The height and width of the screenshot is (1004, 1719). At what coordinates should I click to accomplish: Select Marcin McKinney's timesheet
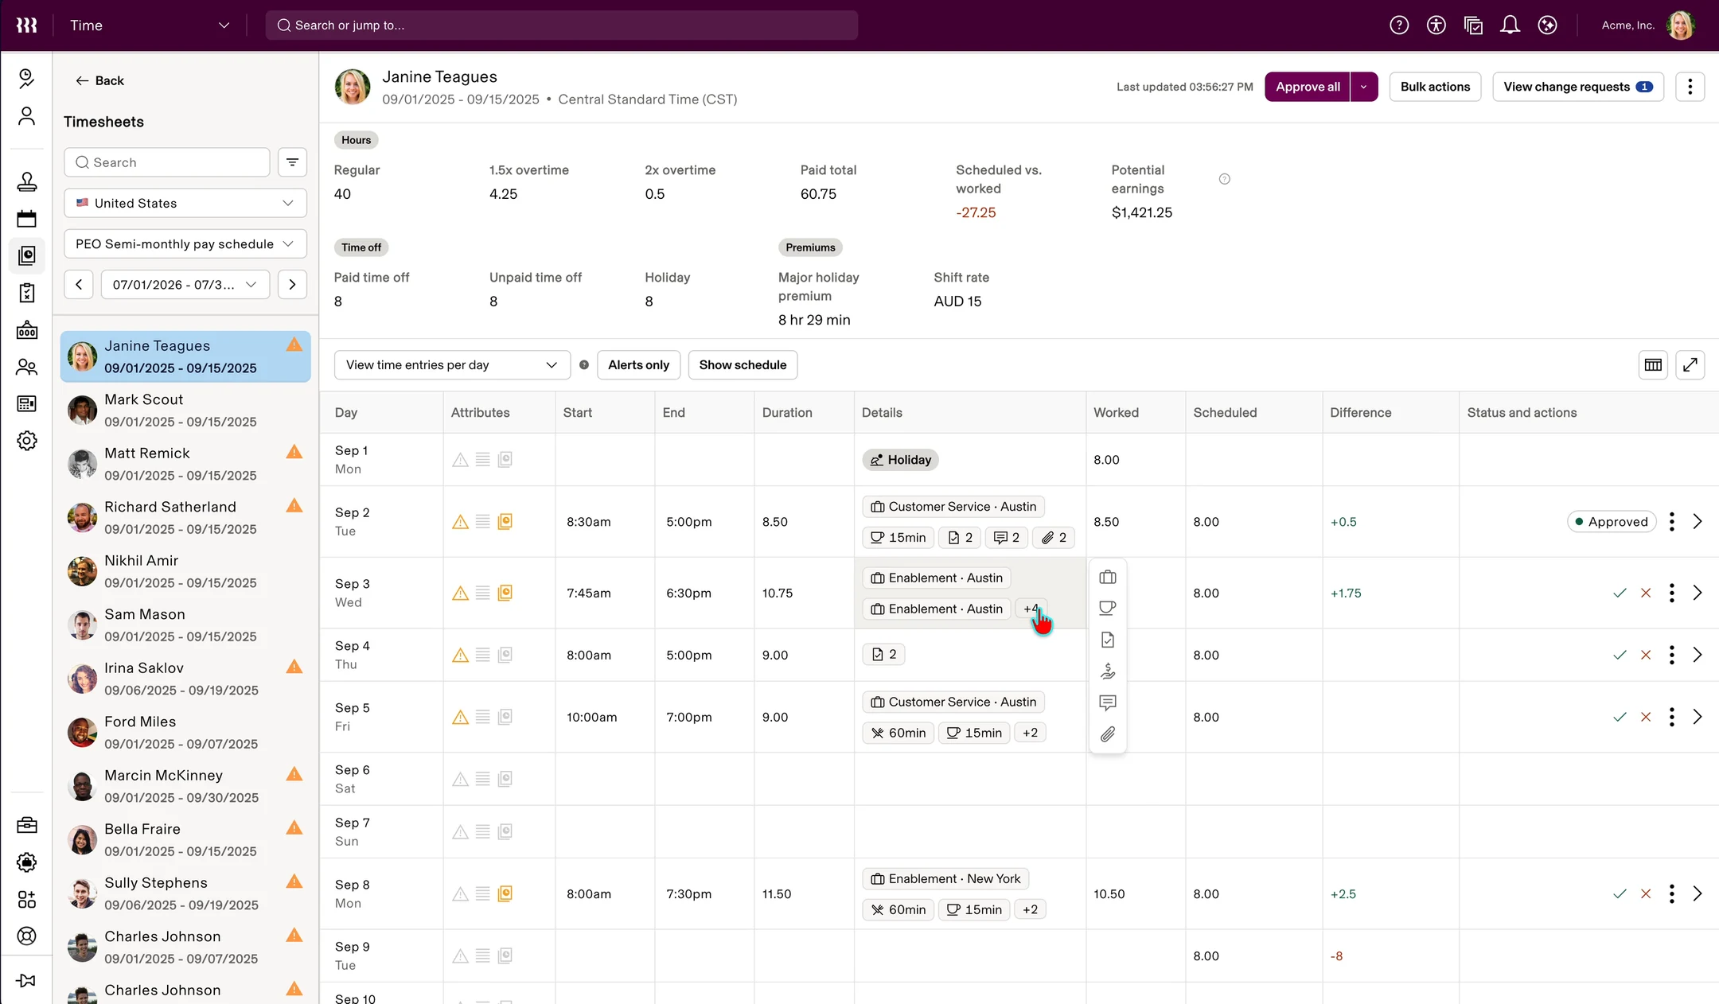click(x=185, y=786)
